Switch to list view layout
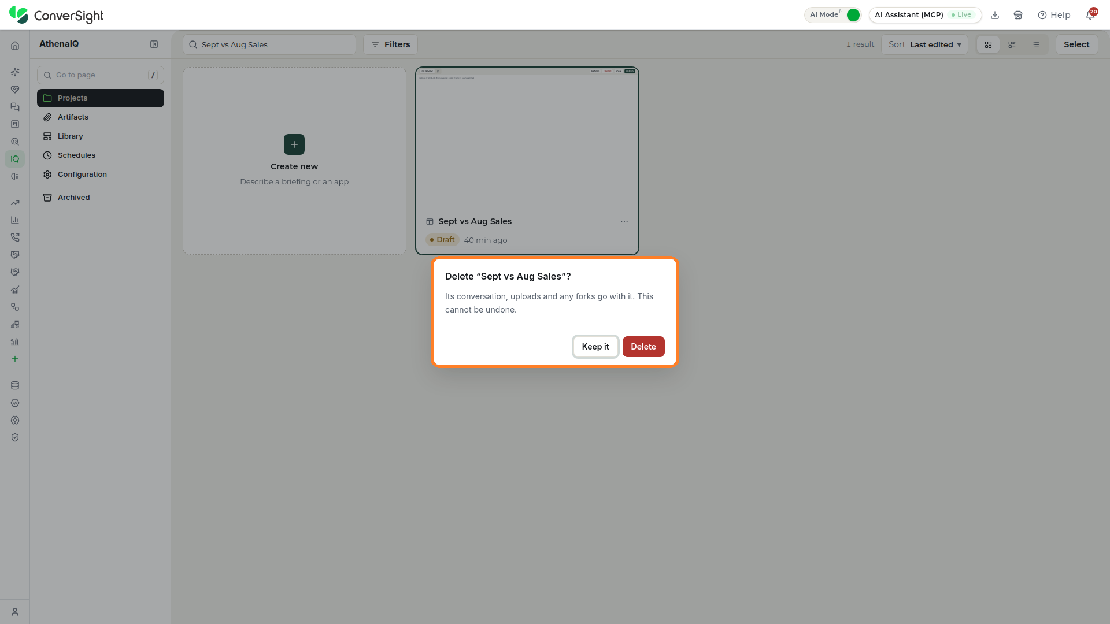 coord(1036,44)
